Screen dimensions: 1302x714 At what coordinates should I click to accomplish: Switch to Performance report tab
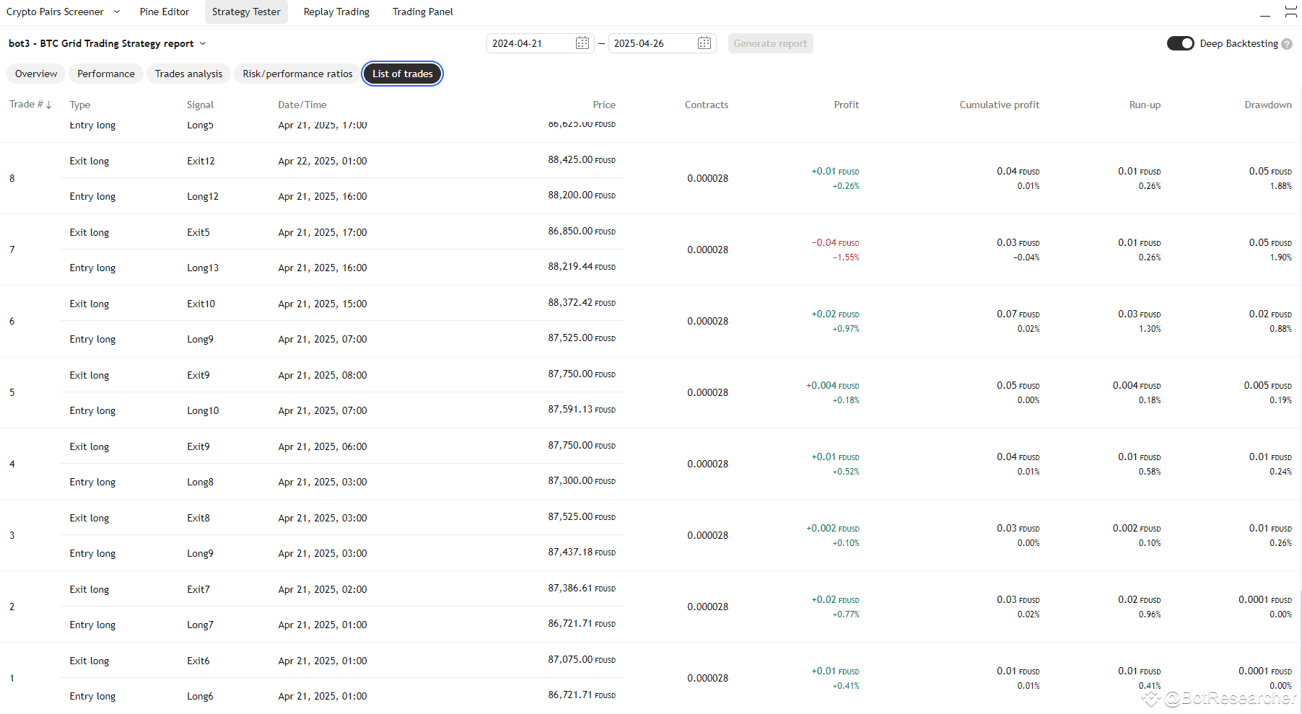[x=106, y=74]
